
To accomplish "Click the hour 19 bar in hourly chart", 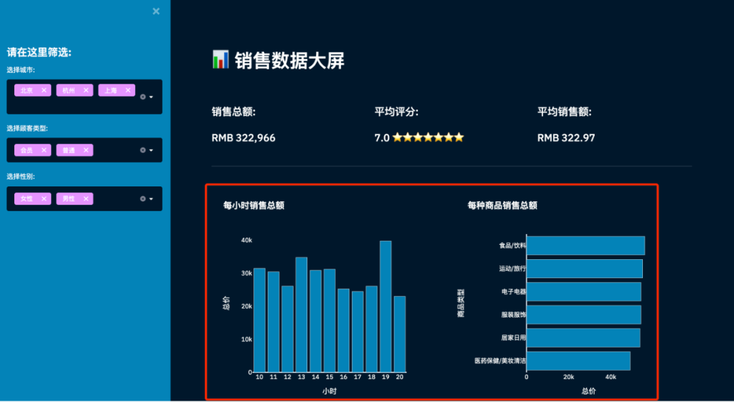I will [385, 306].
